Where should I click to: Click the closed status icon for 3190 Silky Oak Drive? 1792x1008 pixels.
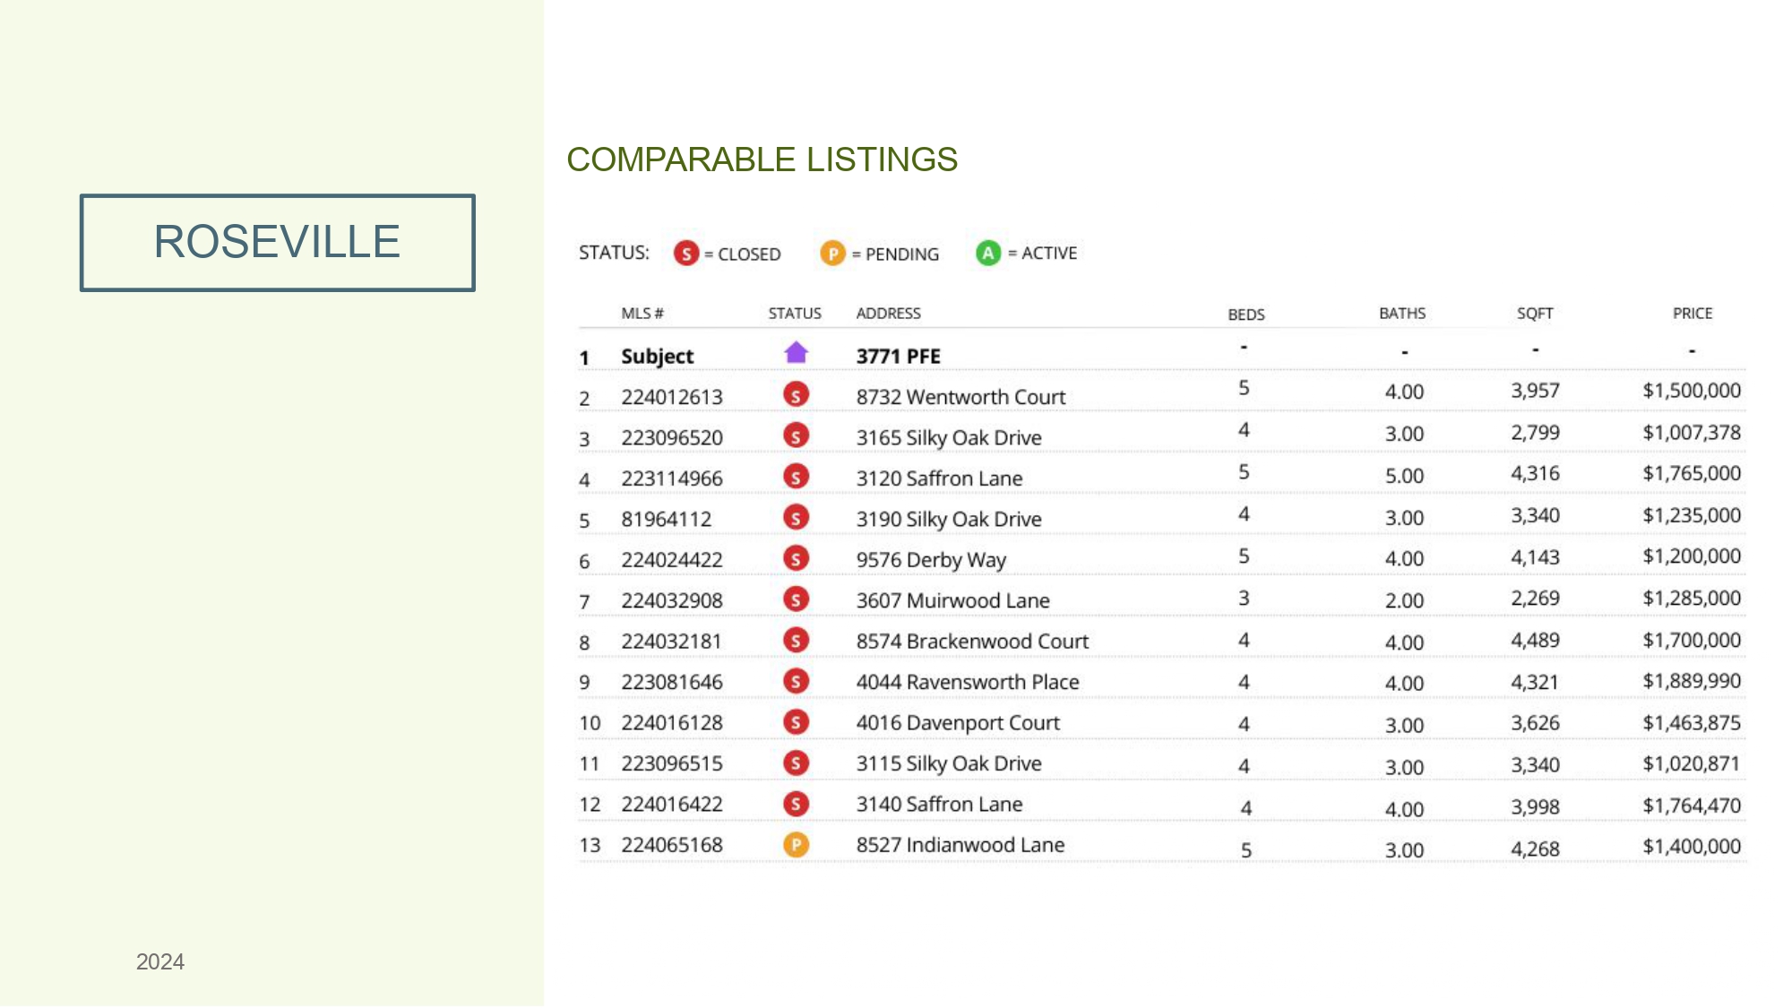(x=796, y=517)
